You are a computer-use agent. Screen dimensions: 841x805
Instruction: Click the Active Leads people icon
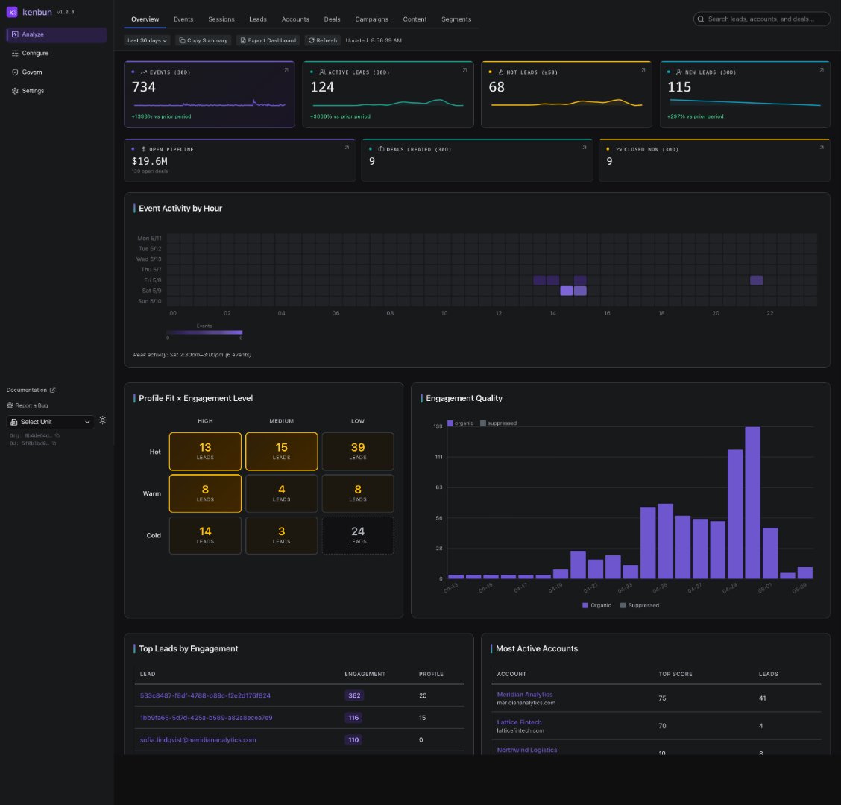pyautogui.click(x=322, y=72)
